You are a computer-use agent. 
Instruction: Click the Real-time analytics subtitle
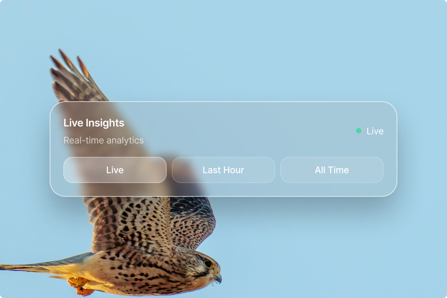(104, 140)
